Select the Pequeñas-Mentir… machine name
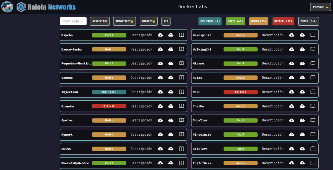The image size is (333, 170). (x=76, y=63)
